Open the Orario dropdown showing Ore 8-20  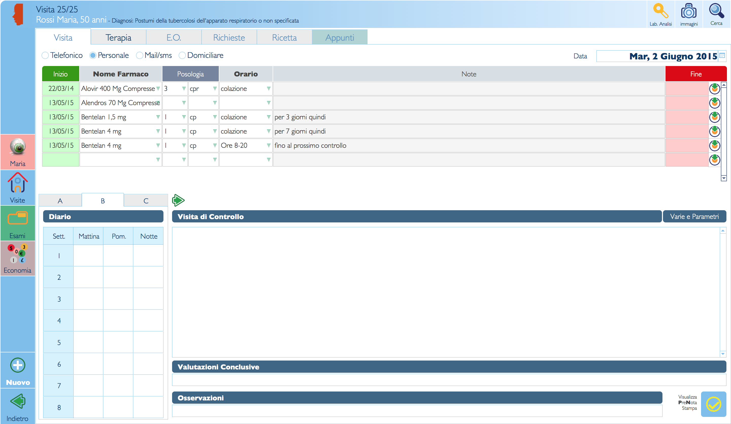(x=269, y=145)
